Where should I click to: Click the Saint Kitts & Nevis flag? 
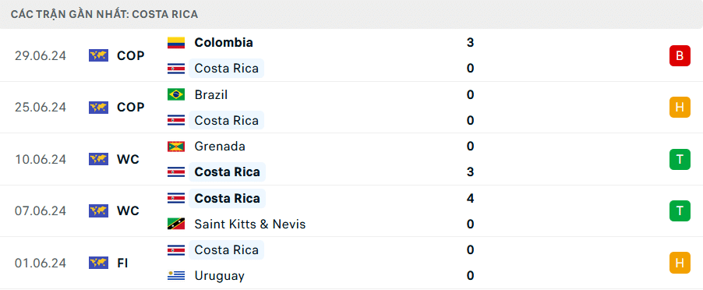(x=176, y=224)
